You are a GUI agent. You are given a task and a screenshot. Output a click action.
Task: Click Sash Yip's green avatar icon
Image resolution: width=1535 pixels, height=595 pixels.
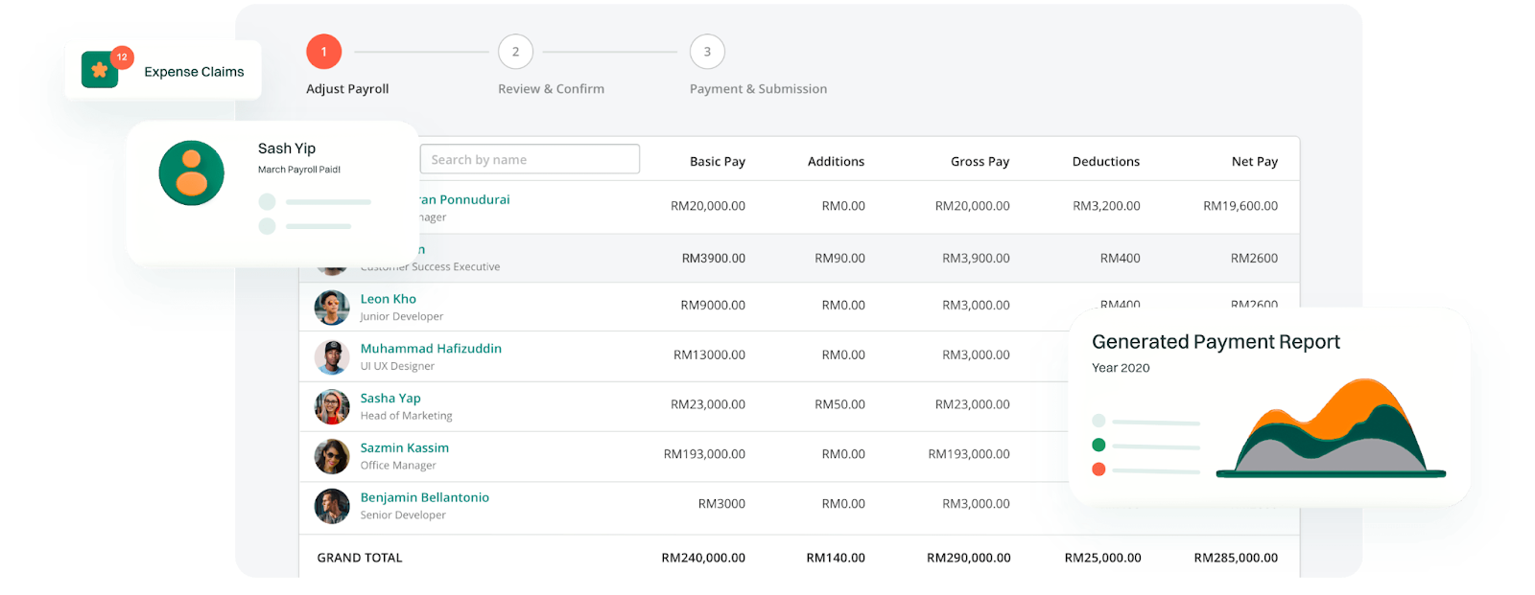click(192, 173)
